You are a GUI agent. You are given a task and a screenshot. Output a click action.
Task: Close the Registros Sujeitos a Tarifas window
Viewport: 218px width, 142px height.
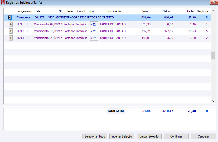click(x=214, y=2)
